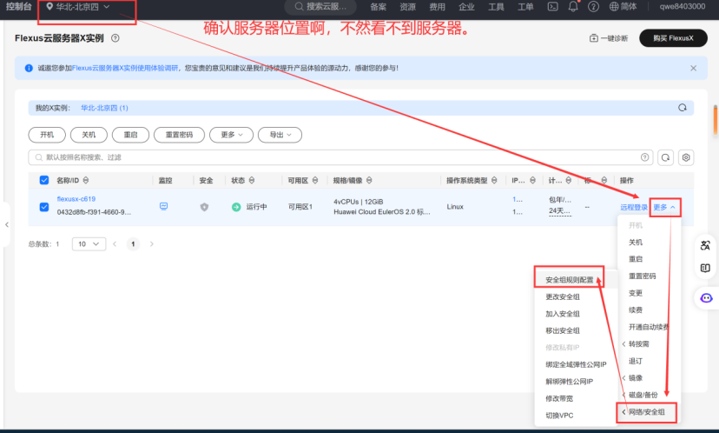The width and height of the screenshot is (719, 433).
Task: Choose 关机 in the row actions menu
Action: pyautogui.click(x=636, y=243)
